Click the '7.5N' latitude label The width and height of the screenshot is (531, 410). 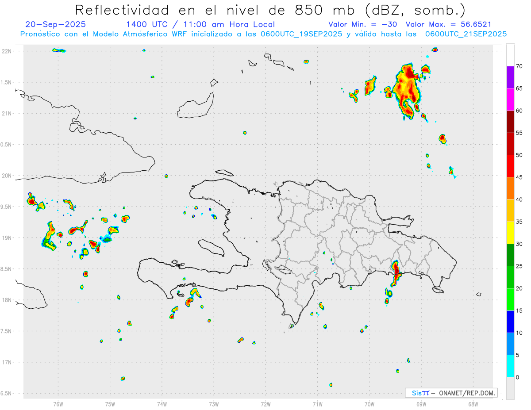7,331
